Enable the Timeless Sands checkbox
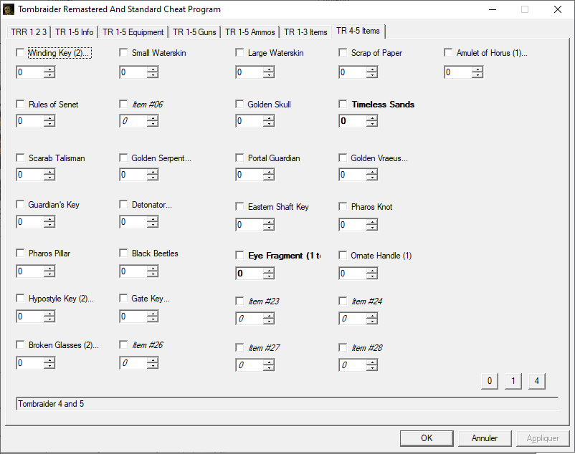The image size is (575, 454). click(343, 105)
